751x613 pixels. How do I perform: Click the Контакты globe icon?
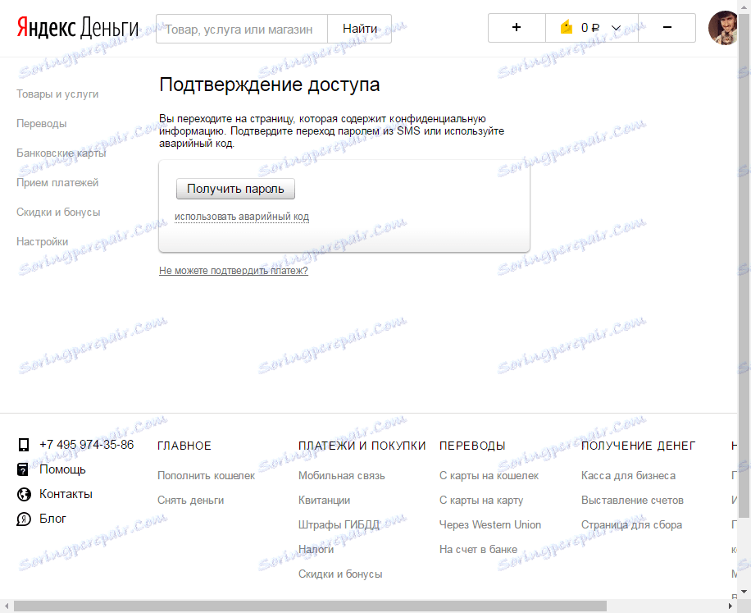click(x=24, y=494)
